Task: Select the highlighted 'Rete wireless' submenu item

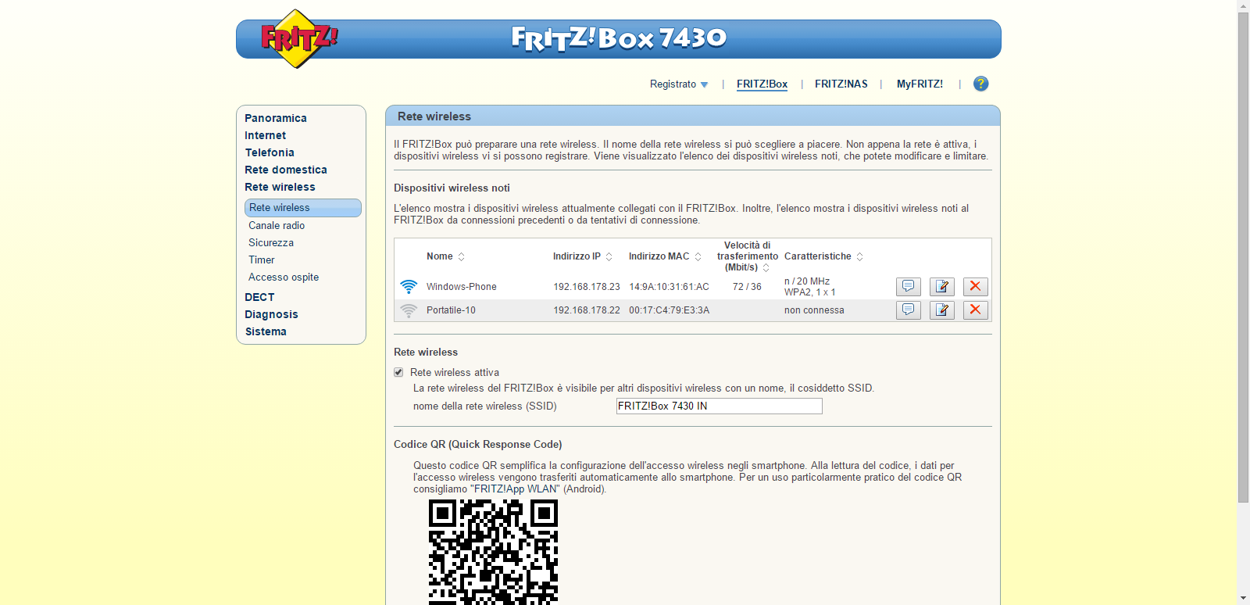Action: point(303,208)
